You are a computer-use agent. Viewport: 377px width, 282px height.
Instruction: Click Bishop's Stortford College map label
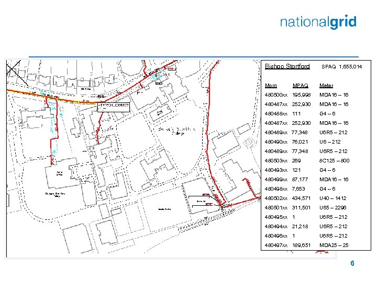pos(177,131)
